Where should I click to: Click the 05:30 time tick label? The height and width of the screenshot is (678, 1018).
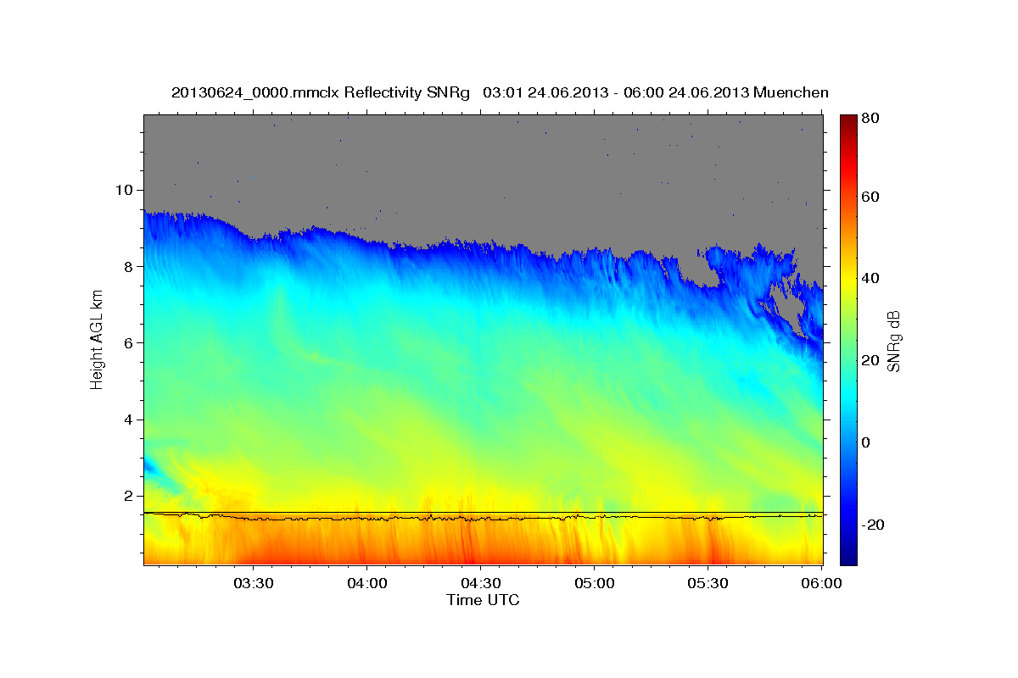tap(708, 583)
